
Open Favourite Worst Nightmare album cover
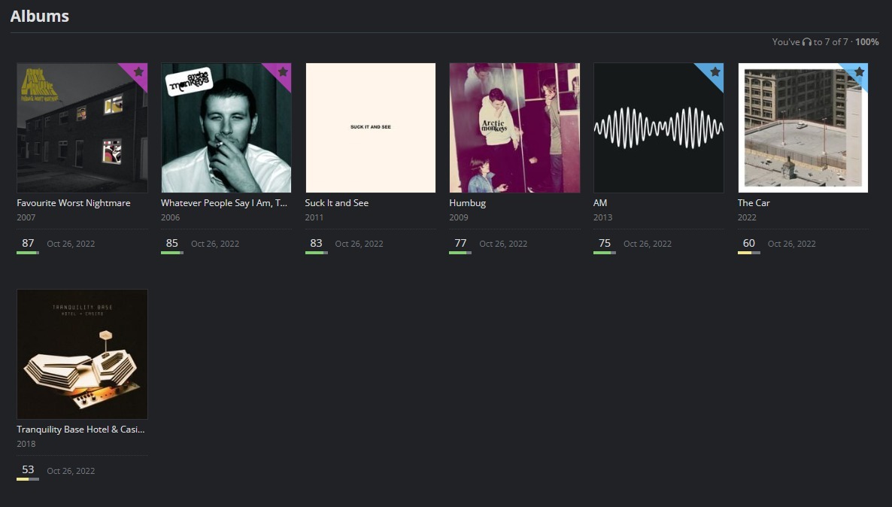coord(82,128)
